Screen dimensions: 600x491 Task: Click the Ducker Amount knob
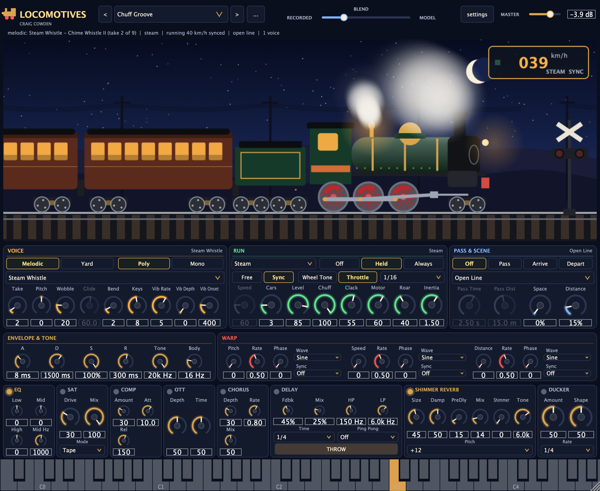(x=553, y=417)
